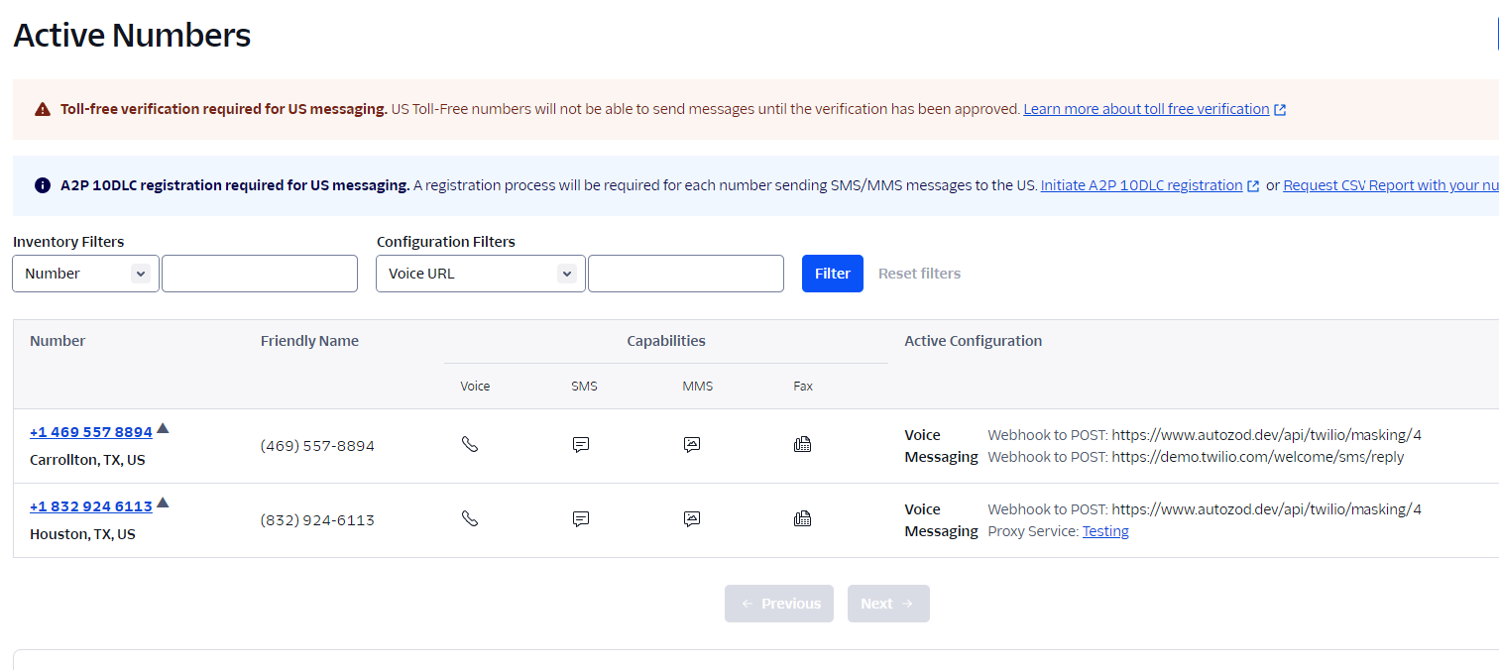Click the fax icon for 832 number
This screenshot has height=670, width=1499.
(803, 518)
